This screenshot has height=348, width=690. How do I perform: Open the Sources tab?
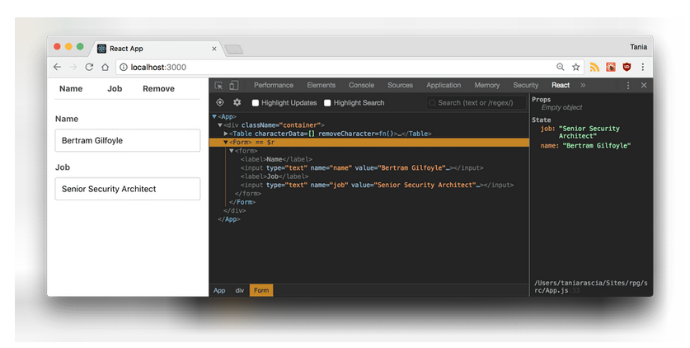coord(400,85)
